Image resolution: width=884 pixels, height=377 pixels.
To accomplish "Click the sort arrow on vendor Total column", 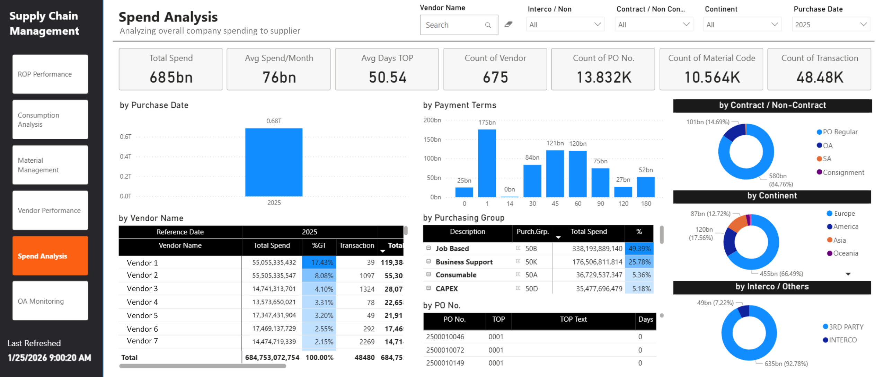I will (x=382, y=251).
